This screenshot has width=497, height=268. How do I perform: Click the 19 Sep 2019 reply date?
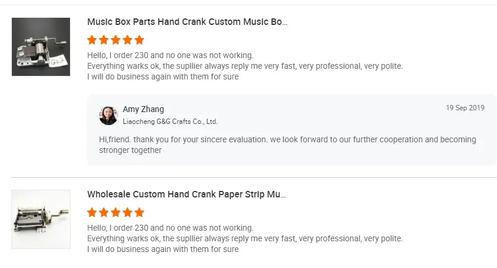click(465, 108)
